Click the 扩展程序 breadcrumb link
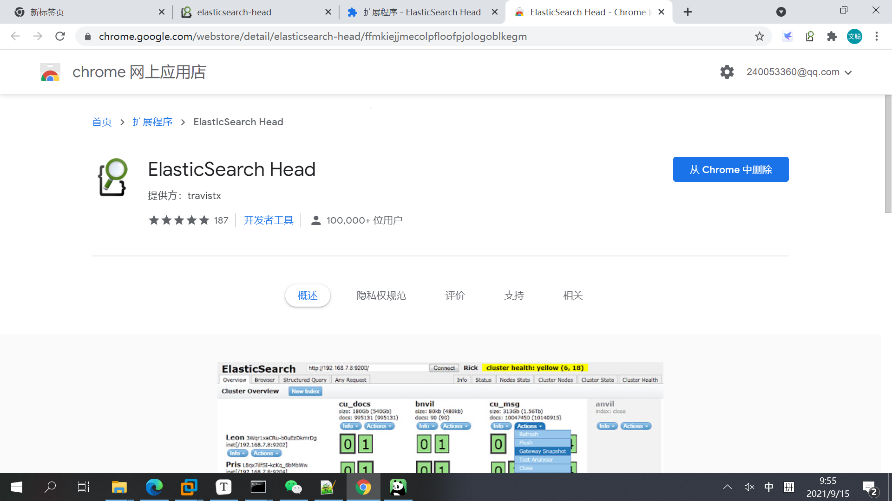892x501 pixels. click(152, 122)
